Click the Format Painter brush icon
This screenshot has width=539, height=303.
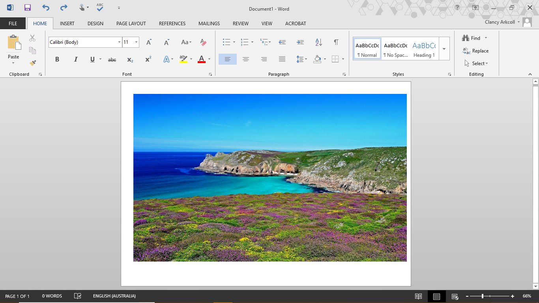pyautogui.click(x=33, y=63)
